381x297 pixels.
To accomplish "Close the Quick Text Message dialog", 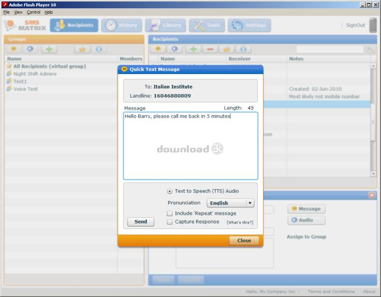I will click(x=244, y=241).
